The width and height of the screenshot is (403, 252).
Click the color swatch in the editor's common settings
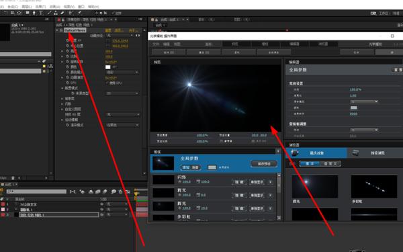pos(354,108)
